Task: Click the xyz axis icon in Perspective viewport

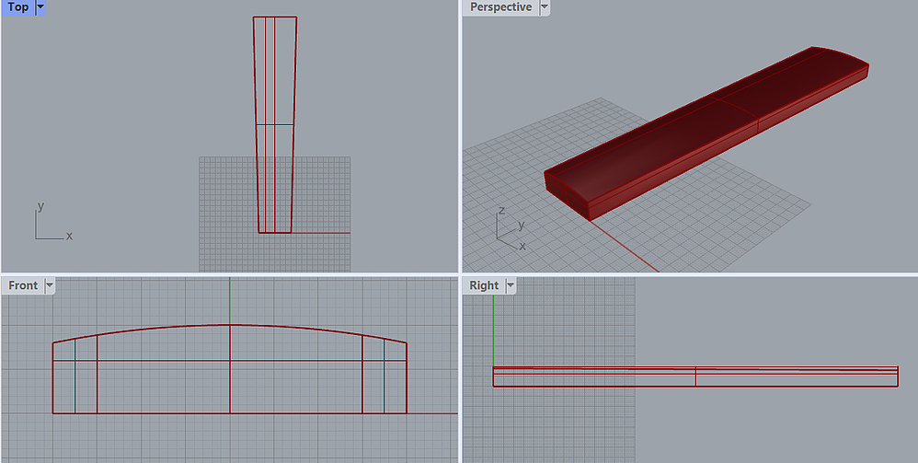Action: click(509, 230)
